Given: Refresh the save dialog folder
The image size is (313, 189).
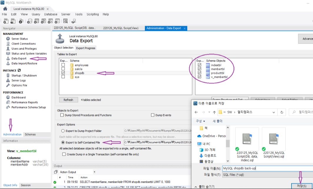Looking at the screenshot, I should 282,112.
